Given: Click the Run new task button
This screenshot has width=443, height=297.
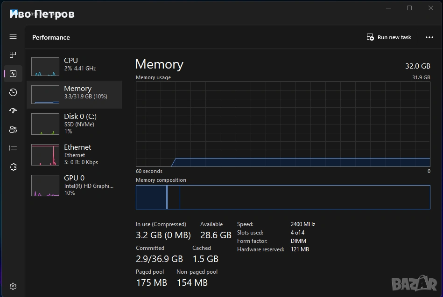Looking at the screenshot, I should (x=389, y=37).
